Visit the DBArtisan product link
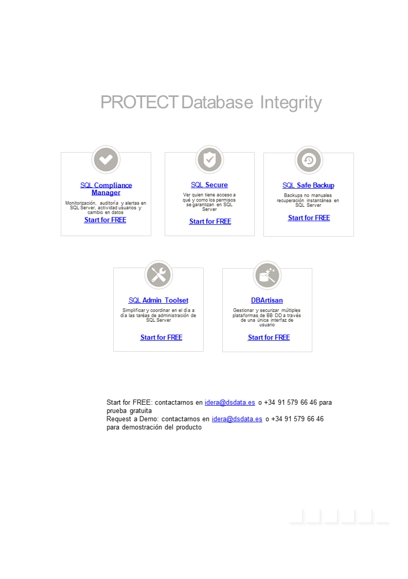The image size is (408, 579). coord(267,300)
